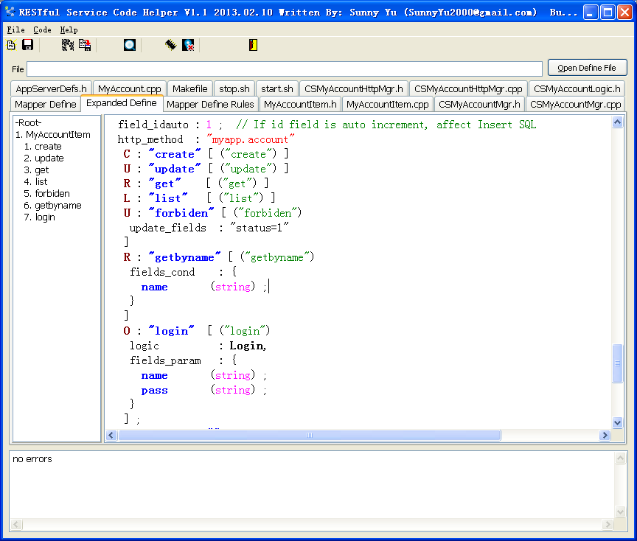Switch to the Mapper Define tab
The height and width of the screenshot is (541, 637).
pos(46,104)
